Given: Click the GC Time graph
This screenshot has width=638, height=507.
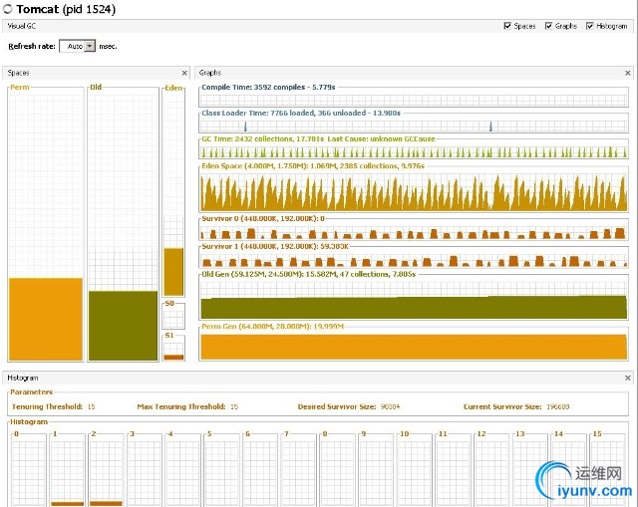Looking at the screenshot, I should point(414,151).
